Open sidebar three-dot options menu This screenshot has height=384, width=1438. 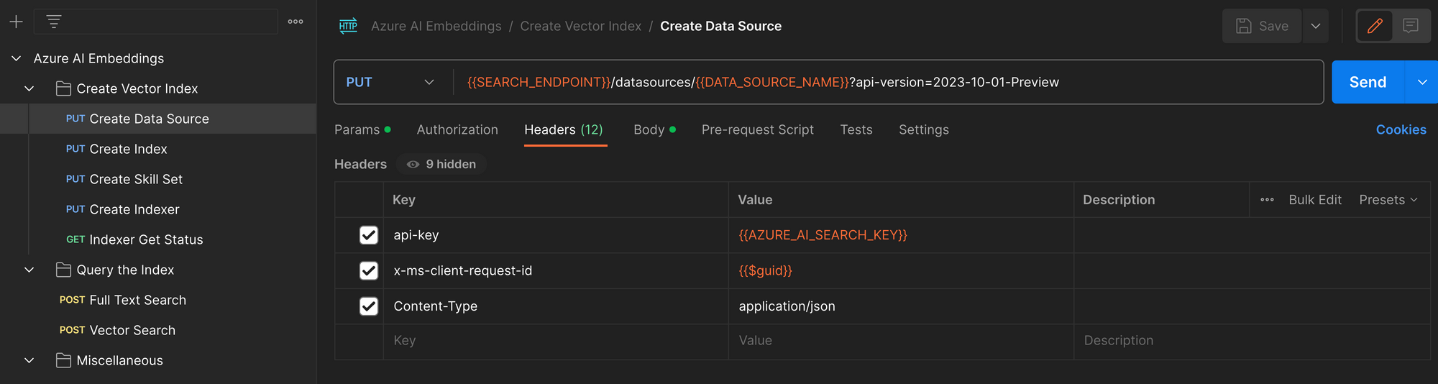click(296, 22)
